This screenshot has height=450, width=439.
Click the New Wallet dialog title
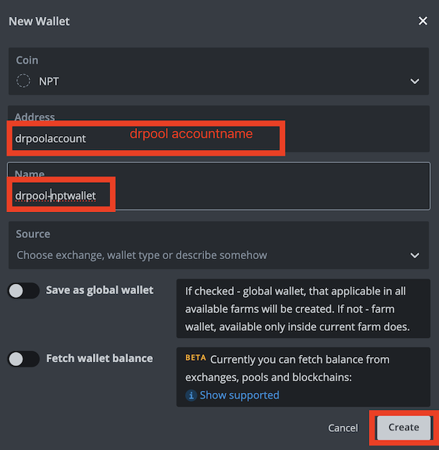[x=39, y=21]
